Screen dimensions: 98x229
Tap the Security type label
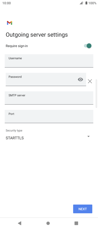click(14, 130)
